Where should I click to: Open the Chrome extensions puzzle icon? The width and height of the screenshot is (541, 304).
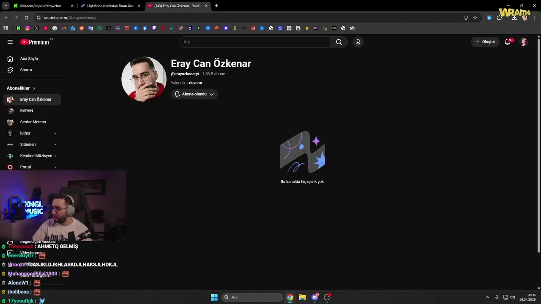[500, 18]
